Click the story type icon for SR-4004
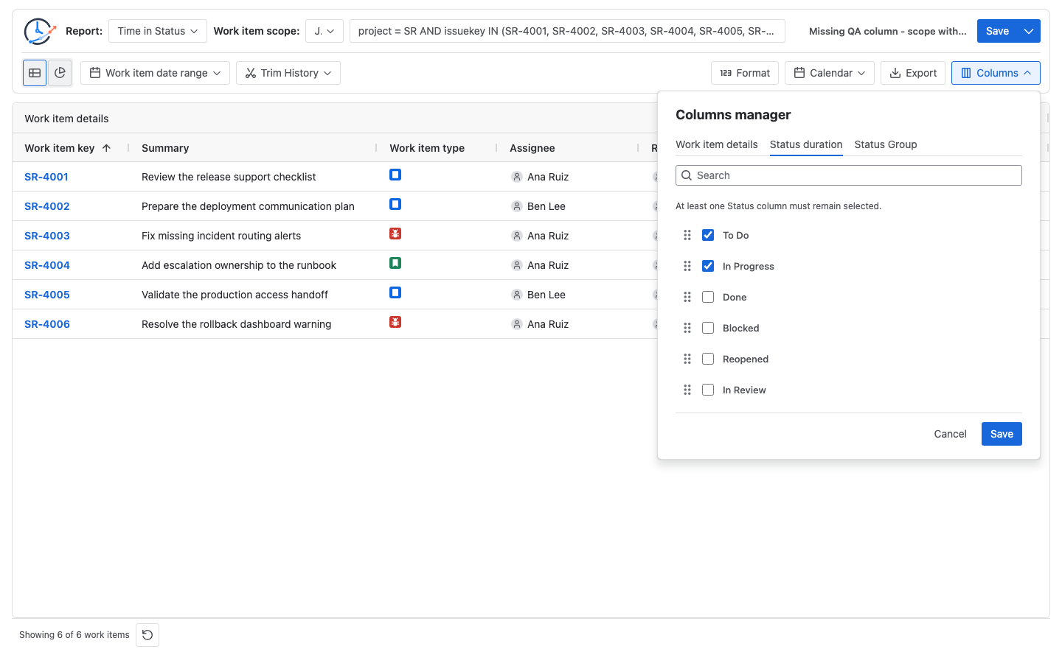 pos(395,263)
